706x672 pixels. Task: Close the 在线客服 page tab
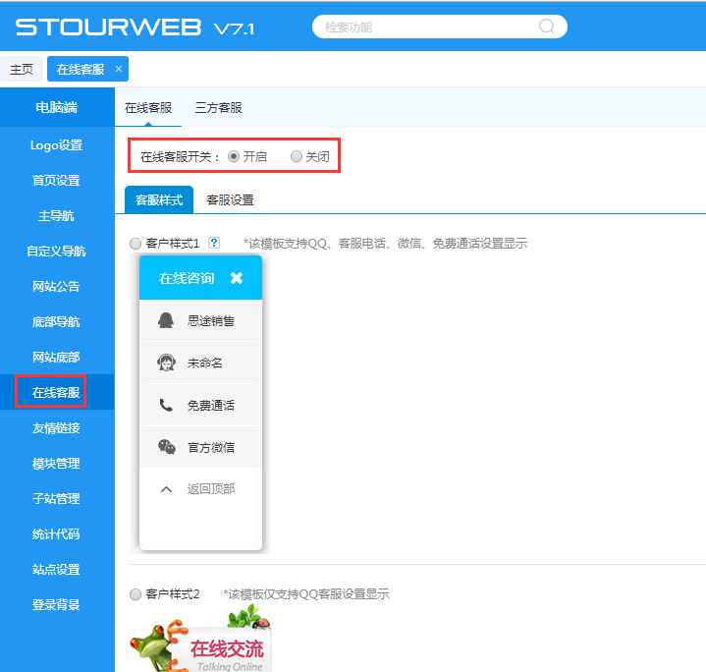click(119, 69)
